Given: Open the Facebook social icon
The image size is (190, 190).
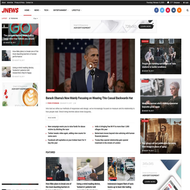Looking at the screenshot, I should (x=156, y=10).
